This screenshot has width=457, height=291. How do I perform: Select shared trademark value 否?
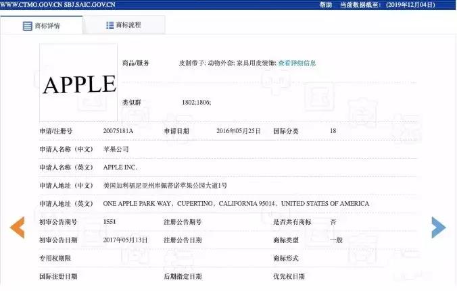pyautogui.click(x=333, y=221)
